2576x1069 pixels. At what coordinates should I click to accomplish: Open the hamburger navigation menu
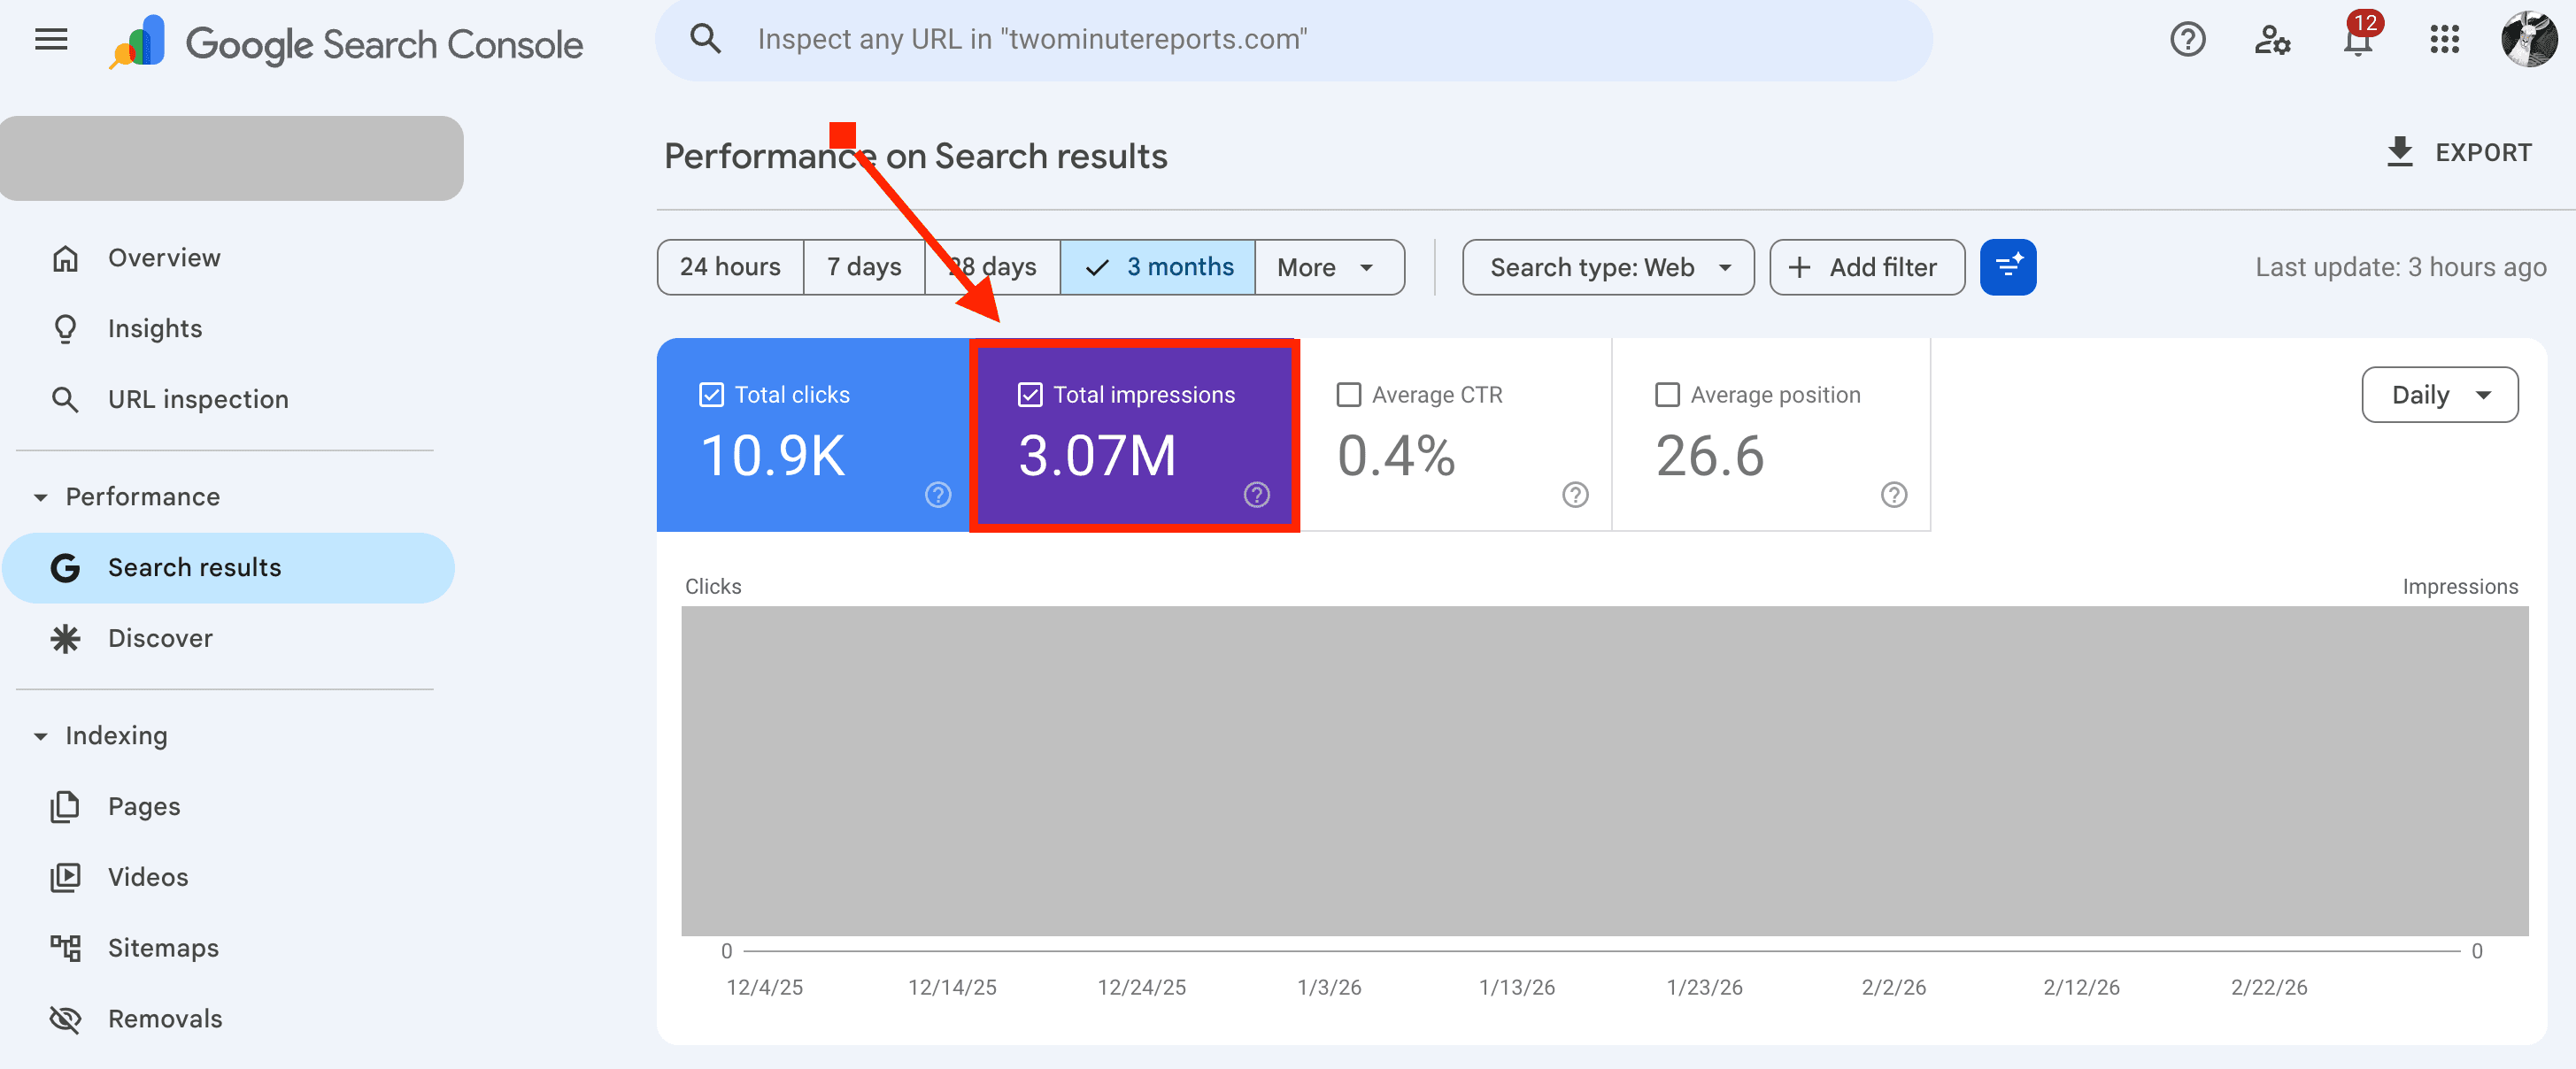(51, 40)
